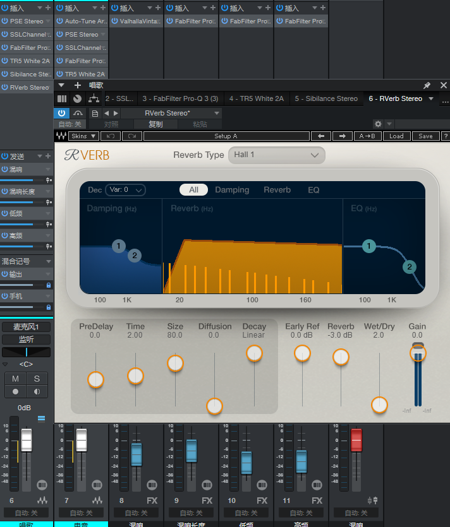This screenshot has height=527, width=450.
Task: Click record arm on channel 6
Action: [x=15, y=391]
